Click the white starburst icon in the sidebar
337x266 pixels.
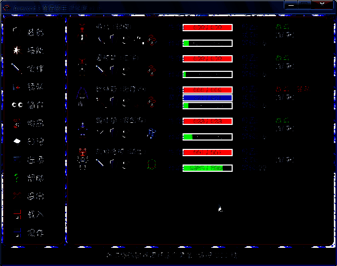point(17,50)
